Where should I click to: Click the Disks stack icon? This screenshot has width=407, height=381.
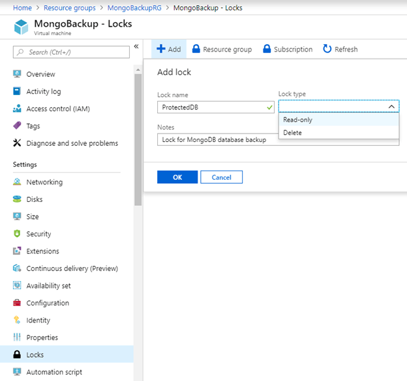point(17,199)
